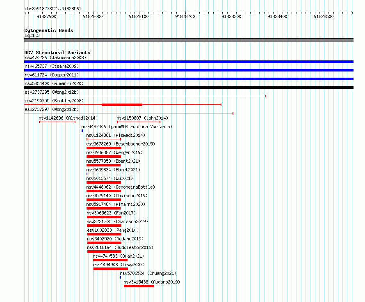Click the nsv5917484 (Almarri2020) label

(116, 204)
